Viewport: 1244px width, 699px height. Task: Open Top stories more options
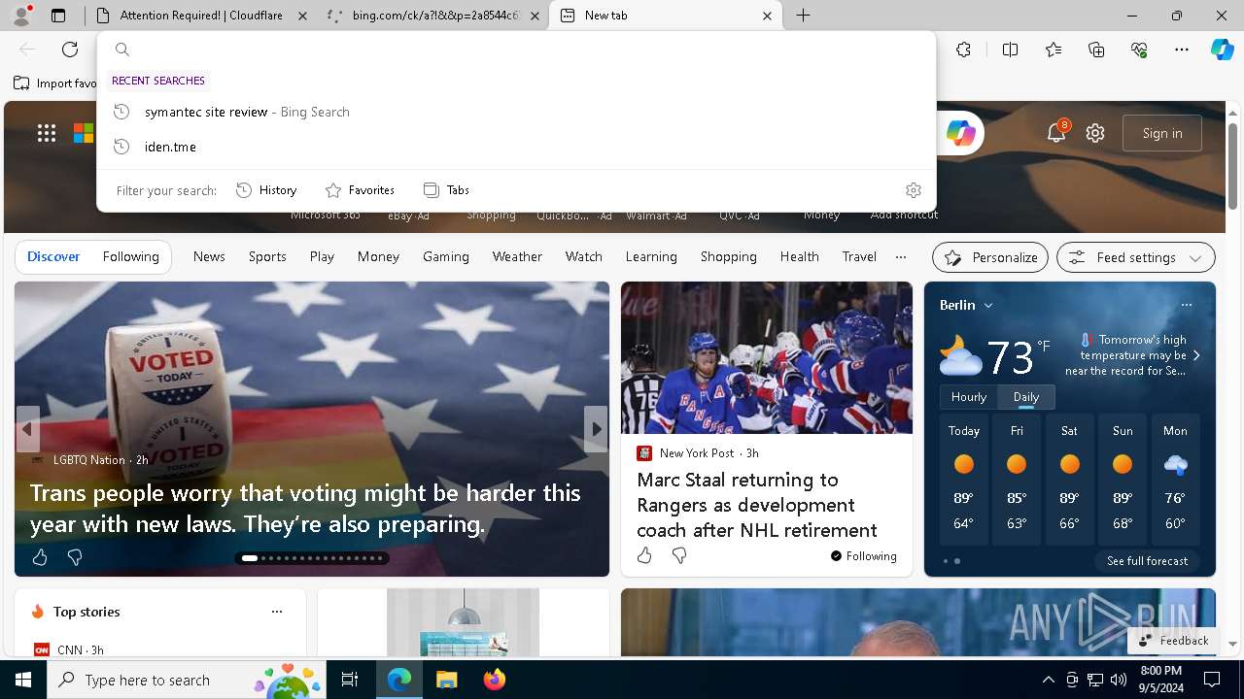277,612
